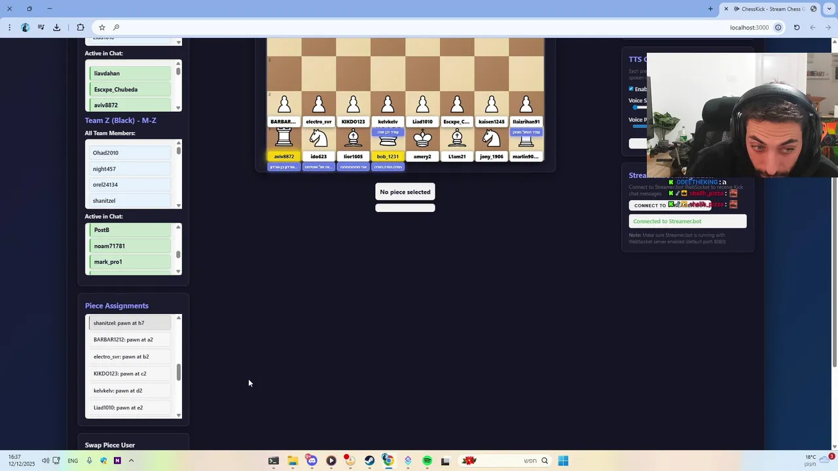This screenshot has width=838, height=471.
Task: Open the browser downloads icon
Action: click(57, 27)
